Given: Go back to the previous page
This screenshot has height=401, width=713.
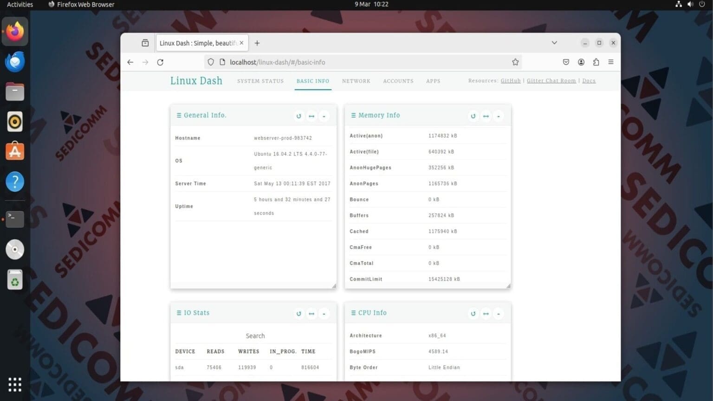Looking at the screenshot, I should 130,62.
